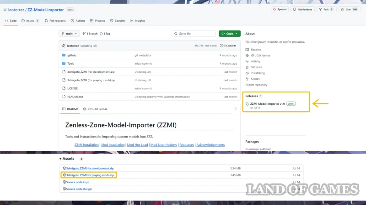This screenshot has width=366, height=205.
Task: Open 3dmigoto ZZMI (for playing mods).zip file
Action: click(x=91, y=80)
